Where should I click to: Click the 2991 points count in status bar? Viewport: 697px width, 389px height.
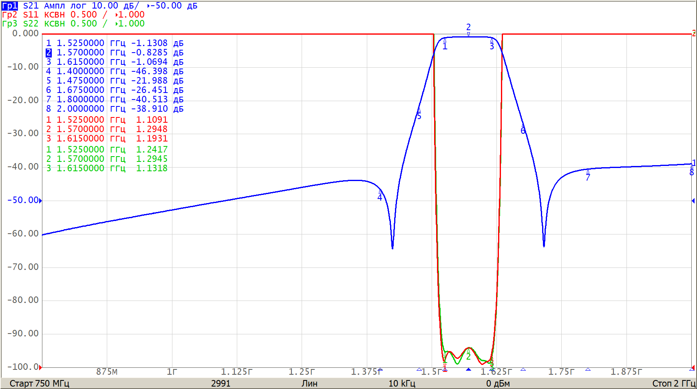(x=221, y=383)
